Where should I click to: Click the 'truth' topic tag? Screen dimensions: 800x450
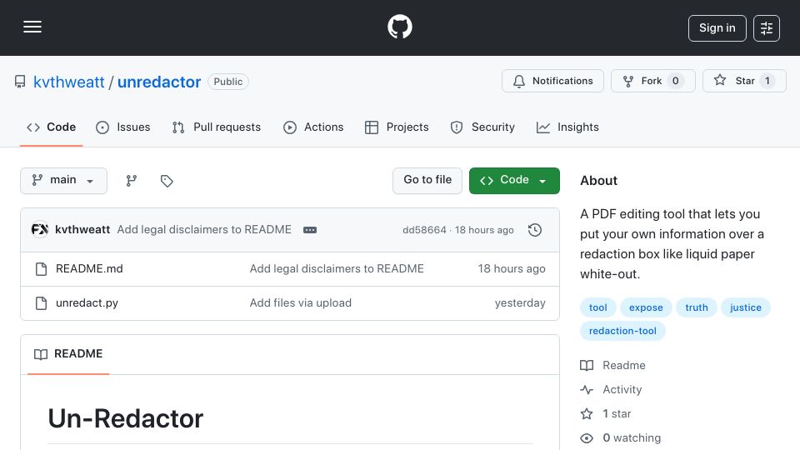pyautogui.click(x=697, y=307)
